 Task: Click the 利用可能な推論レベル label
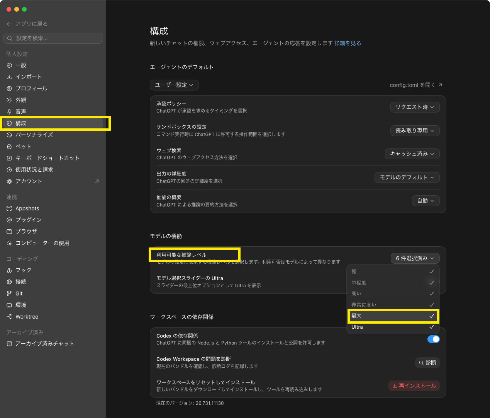click(x=181, y=255)
